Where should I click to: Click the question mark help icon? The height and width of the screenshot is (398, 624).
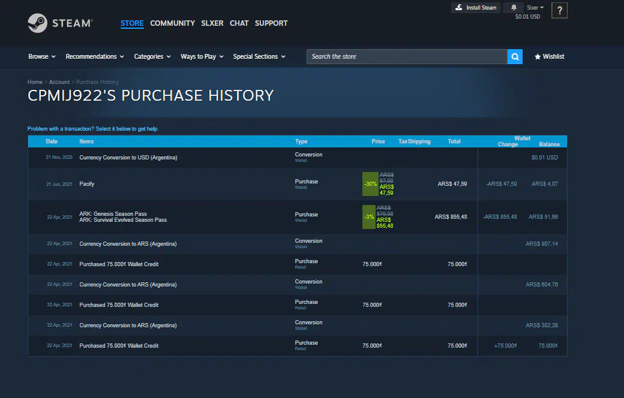coord(559,10)
